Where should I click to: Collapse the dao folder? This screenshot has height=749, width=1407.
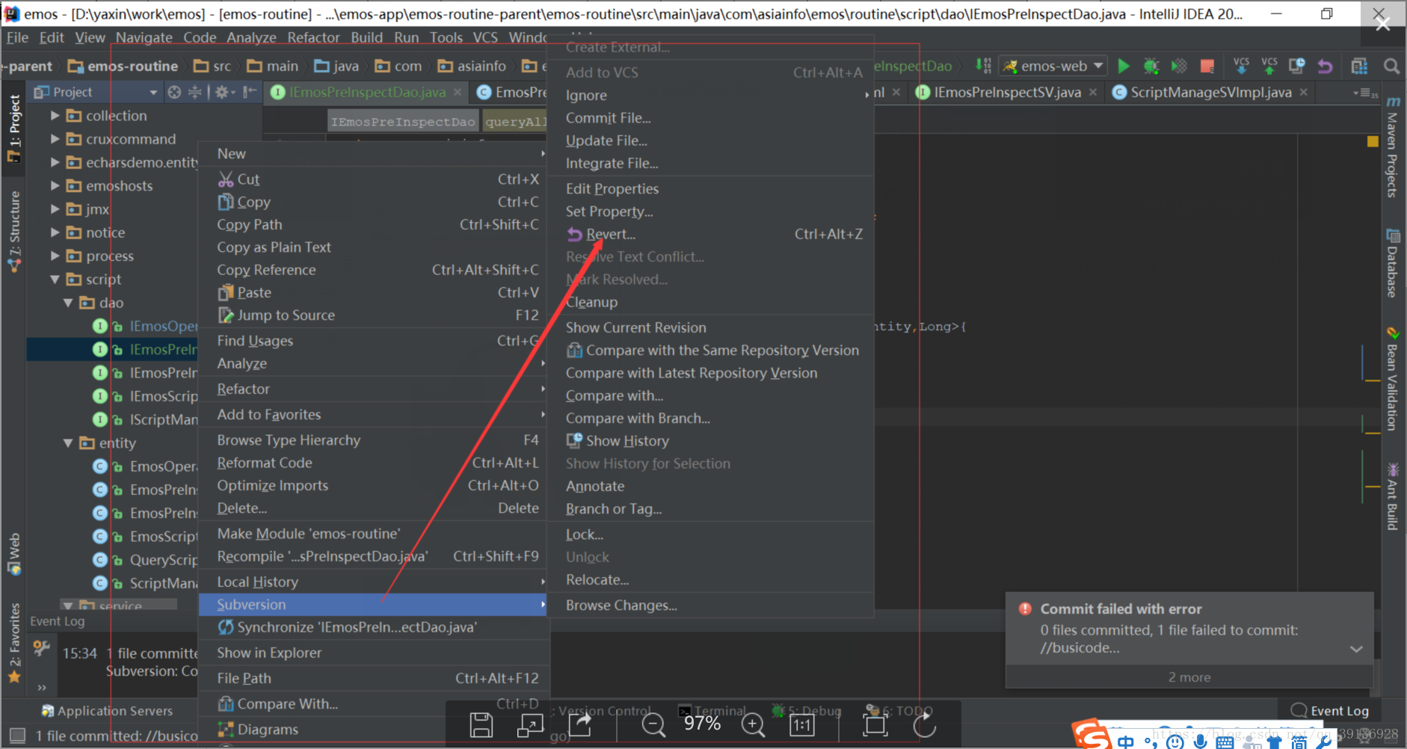[68, 303]
